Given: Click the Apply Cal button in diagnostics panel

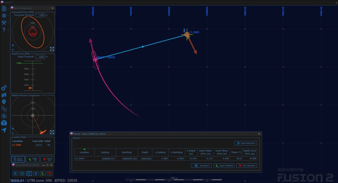Looking at the screenshot, I should click(33, 159).
